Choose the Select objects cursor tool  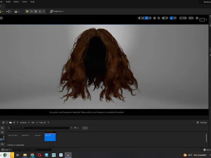coord(139,18)
